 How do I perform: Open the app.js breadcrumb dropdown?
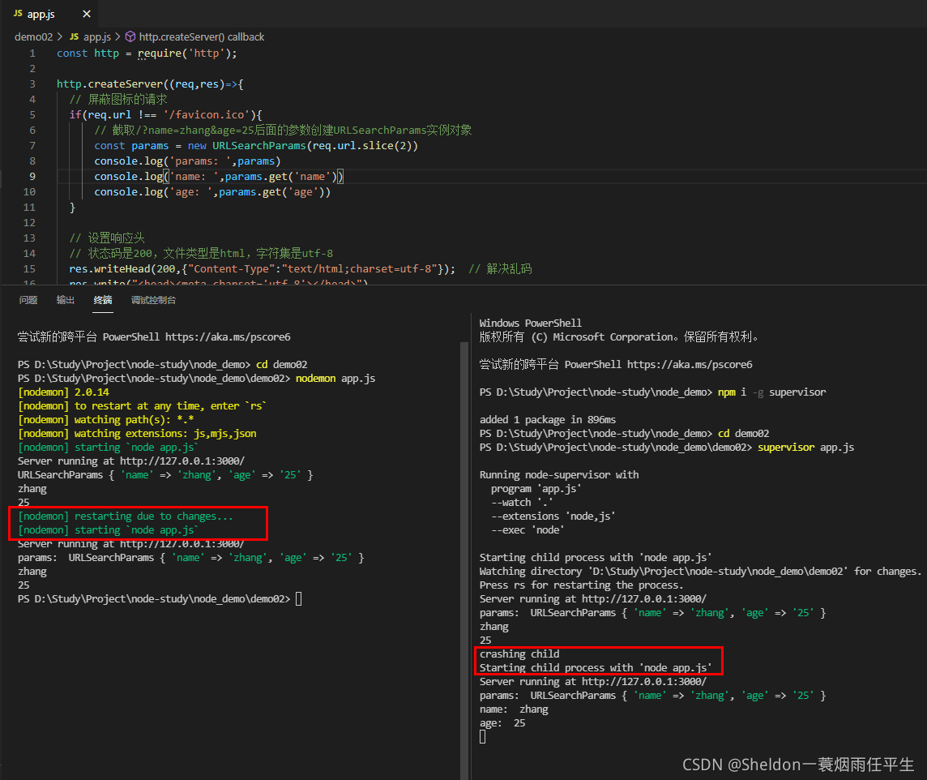[98, 36]
